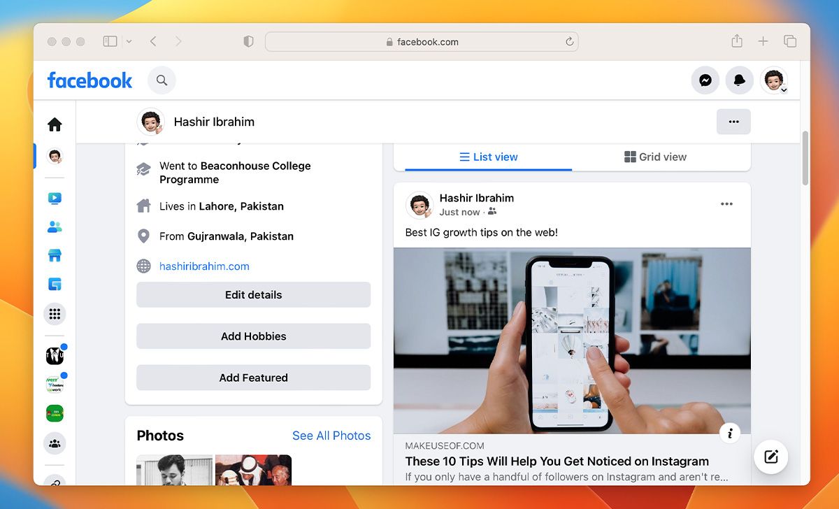The image size is (839, 509).
Task: Open black shortcut page with blue dot
Action: [x=55, y=356]
